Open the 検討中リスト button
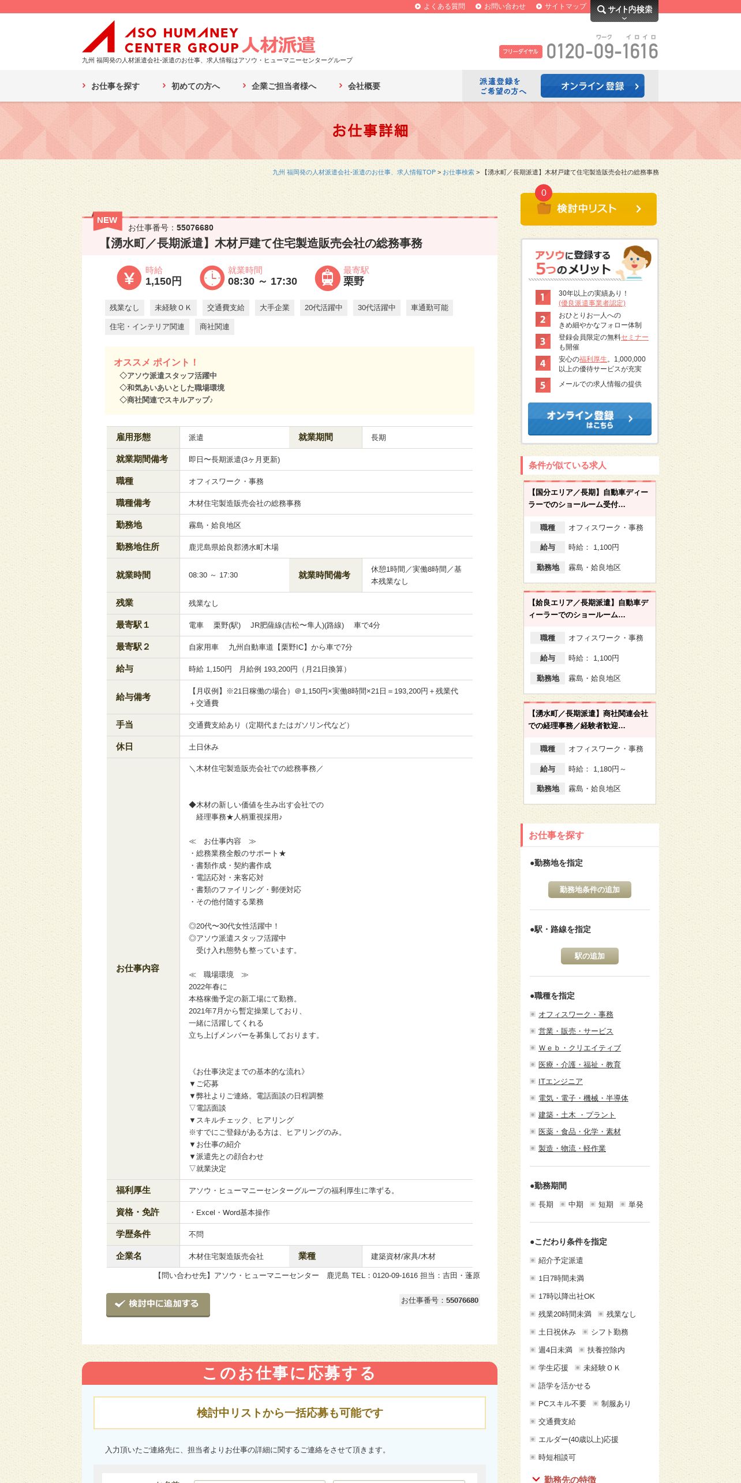Screen dimensions: 741x1483 [x=588, y=209]
